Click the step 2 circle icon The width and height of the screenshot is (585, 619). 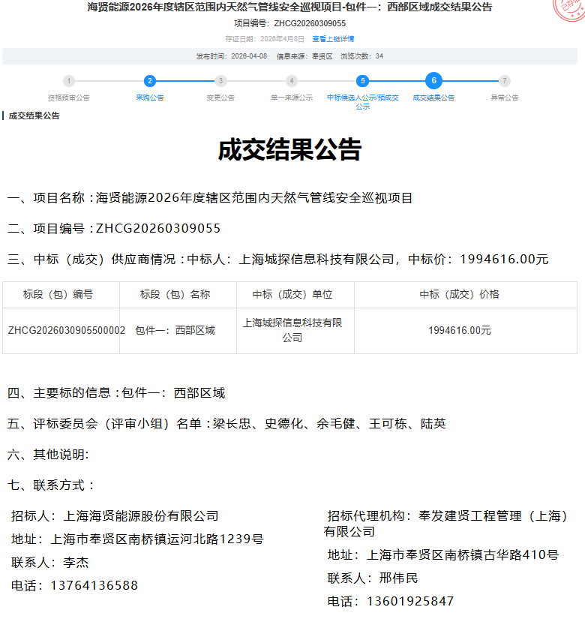[x=150, y=81]
